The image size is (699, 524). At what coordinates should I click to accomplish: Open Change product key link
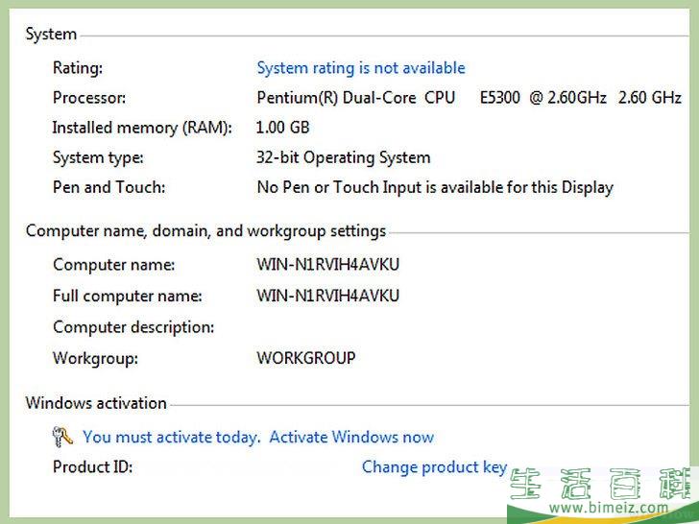pyautogui.click(x=435, y=467)
